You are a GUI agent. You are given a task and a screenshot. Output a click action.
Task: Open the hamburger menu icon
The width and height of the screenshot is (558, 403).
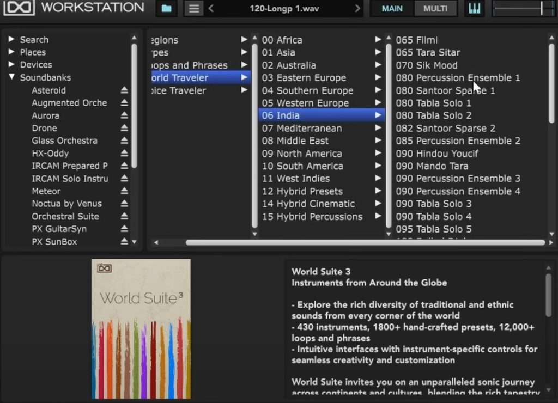[193, 9]
